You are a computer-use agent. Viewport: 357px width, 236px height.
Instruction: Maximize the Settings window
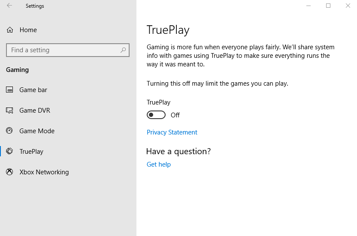tap(328, 6)
